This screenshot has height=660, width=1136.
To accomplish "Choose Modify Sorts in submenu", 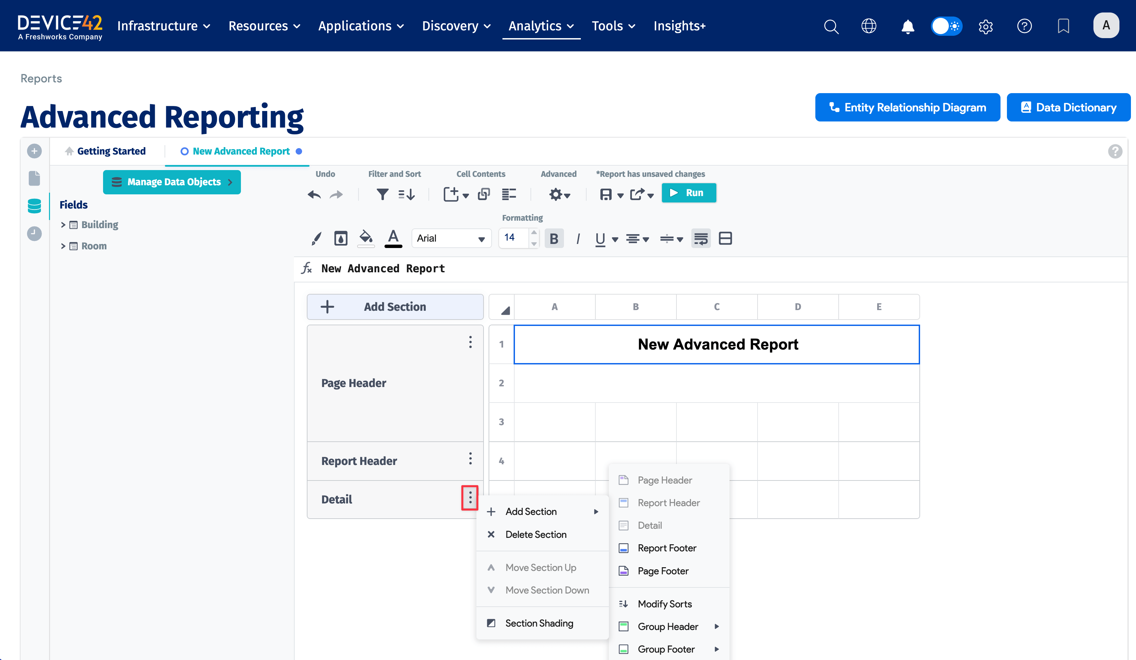I will [669, 604].
